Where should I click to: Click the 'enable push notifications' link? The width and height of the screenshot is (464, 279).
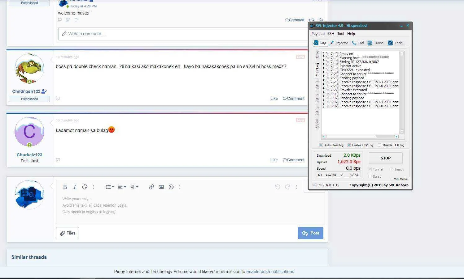(270, 272)
